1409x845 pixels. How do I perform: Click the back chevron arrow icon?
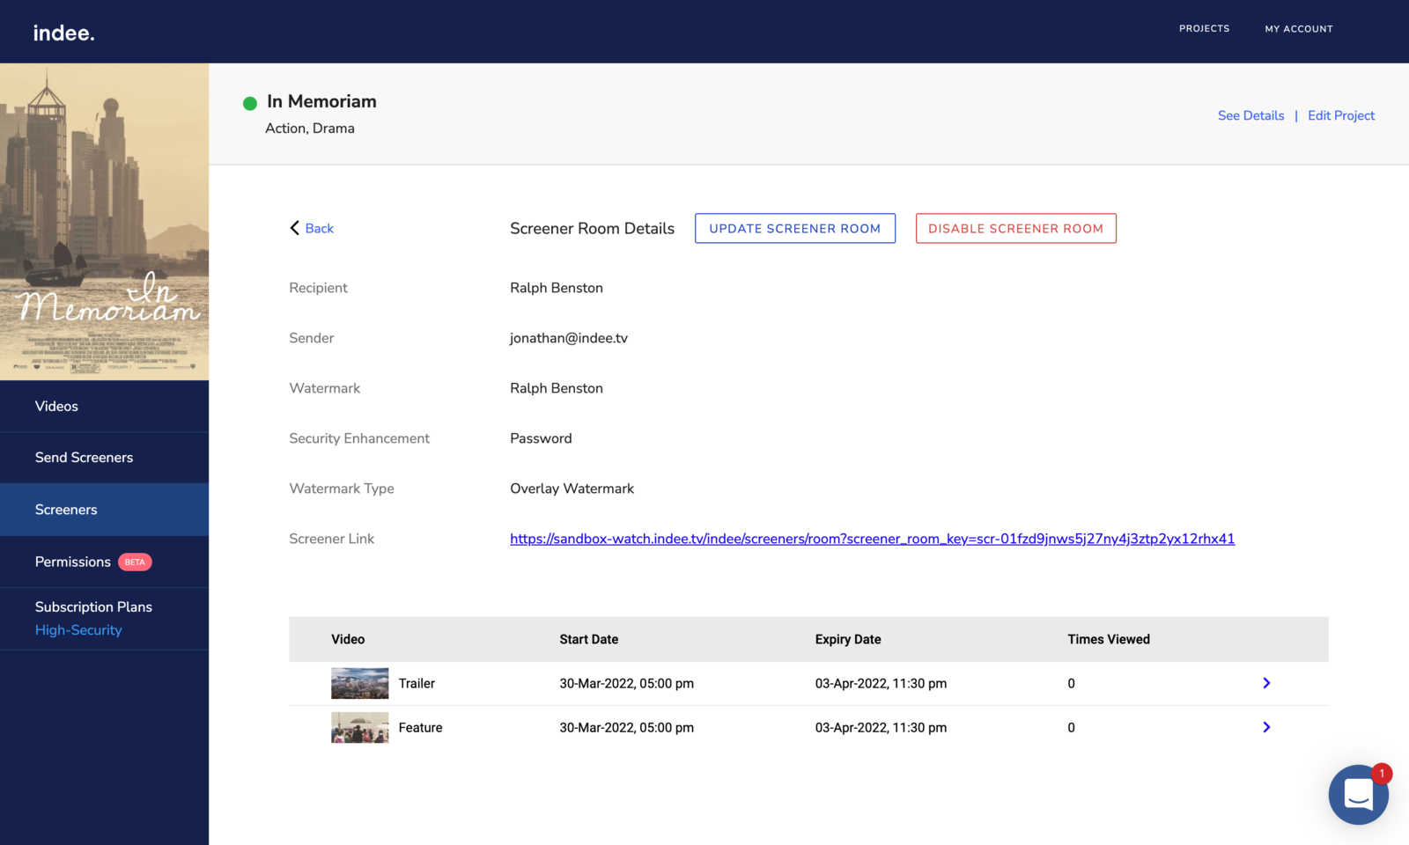[295, 228]
